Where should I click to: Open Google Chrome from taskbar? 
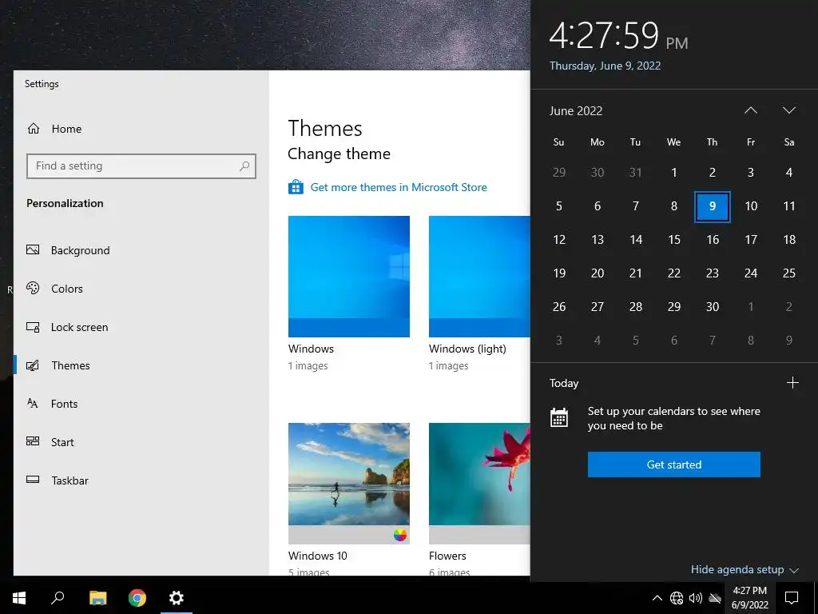click(x=137, y=598)
